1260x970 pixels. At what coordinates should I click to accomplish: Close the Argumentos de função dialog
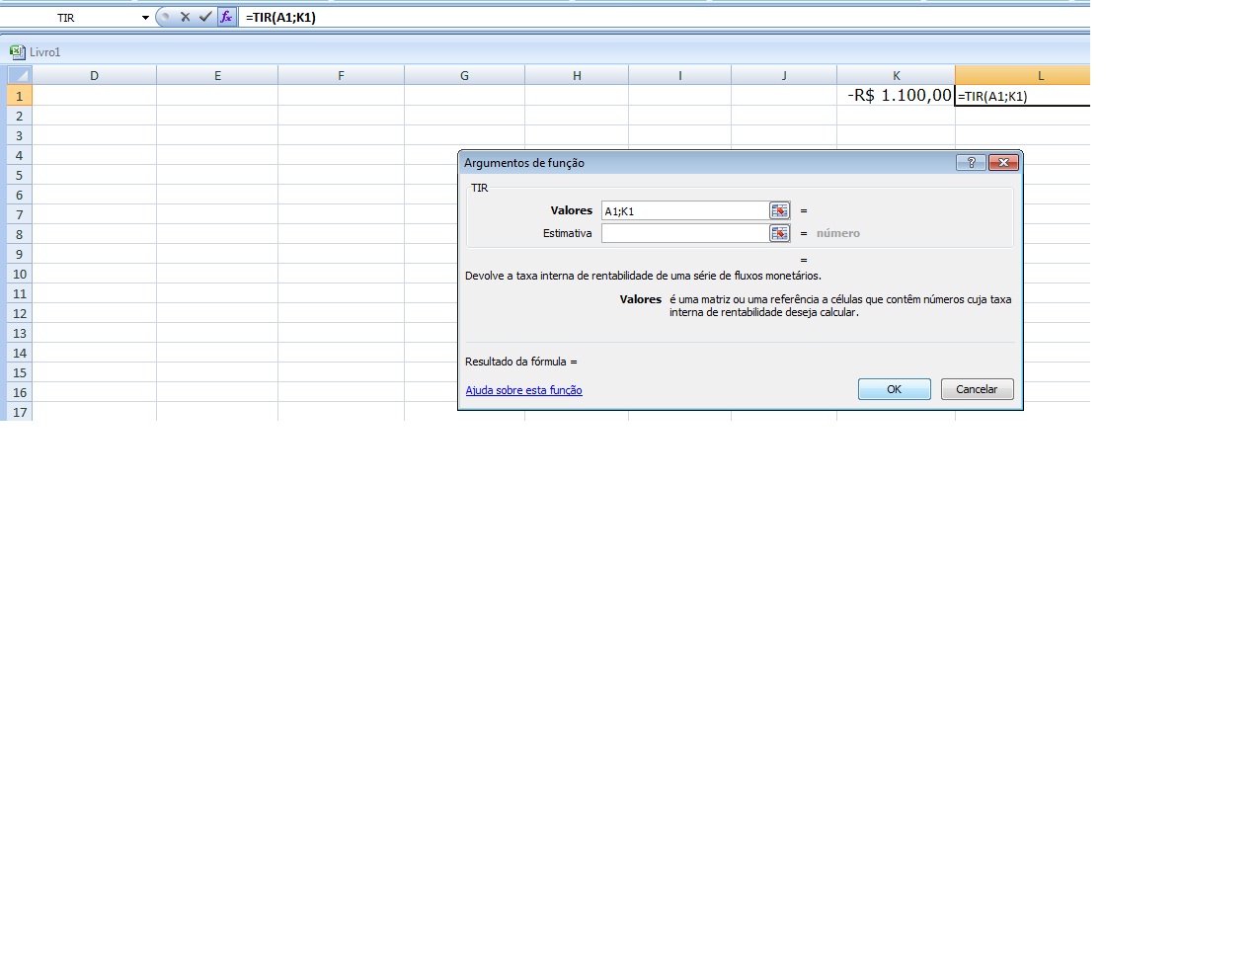[x=1003, y=163]
